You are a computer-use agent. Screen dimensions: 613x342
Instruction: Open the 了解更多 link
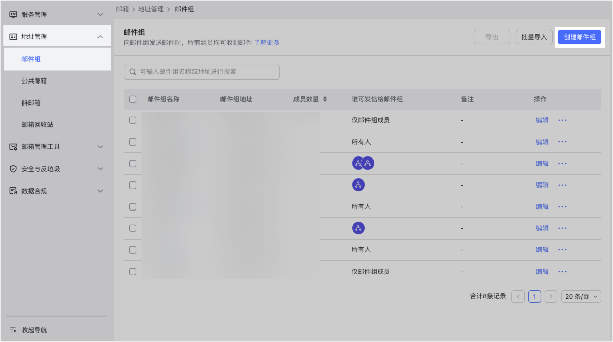[266, 43]
